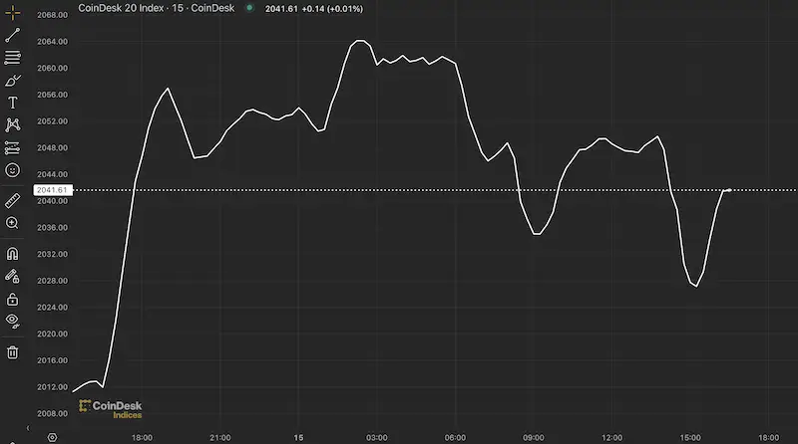The image size is (798, 444).
Task: Click the 12:00 time axis label
Action: pyautogui.click(x=611, y=437)
